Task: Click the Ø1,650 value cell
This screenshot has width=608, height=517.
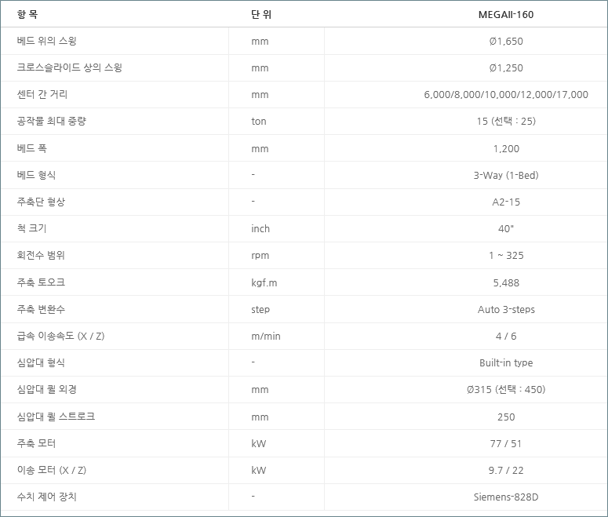Action: (505, 41)
